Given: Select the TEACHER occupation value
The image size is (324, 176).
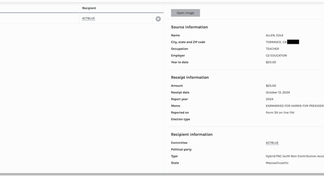Looking at the screenshot, I should coord(272,49).
